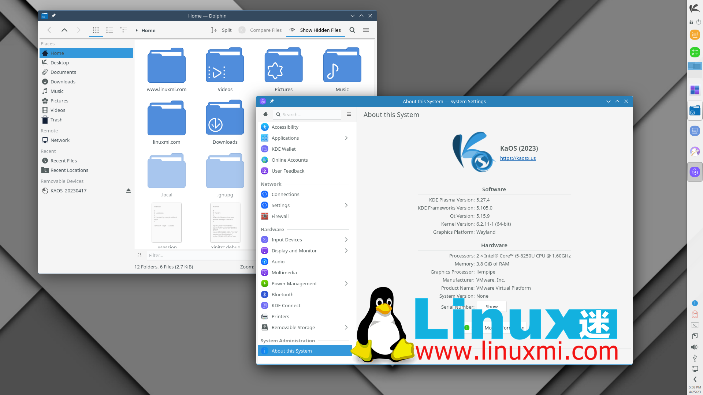Open the clipboard tray icon
Viewport: 703px width, 395px height.
click(x=695, y=336)
